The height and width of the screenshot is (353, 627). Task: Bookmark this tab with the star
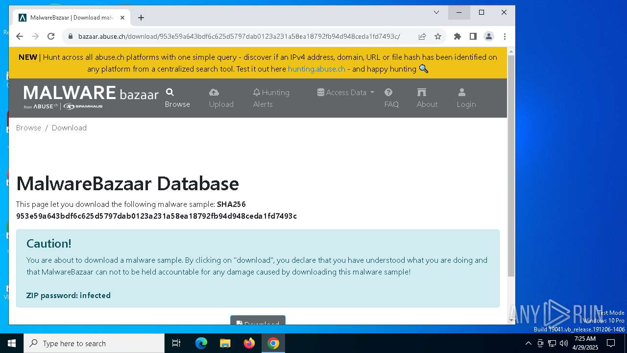(438, 36)
